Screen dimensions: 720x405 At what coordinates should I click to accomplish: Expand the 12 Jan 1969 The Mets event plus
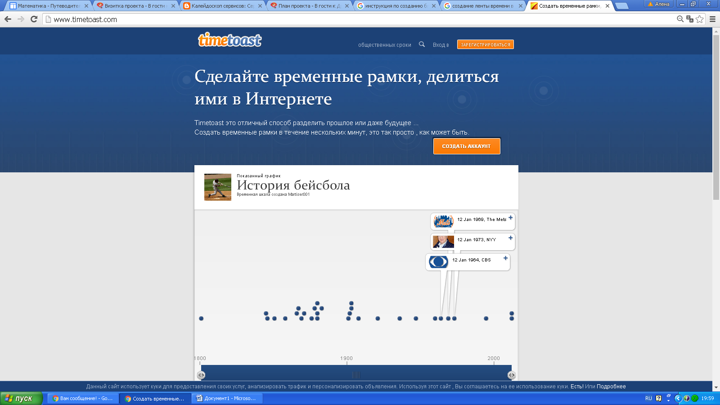click(x=510, y=218)
